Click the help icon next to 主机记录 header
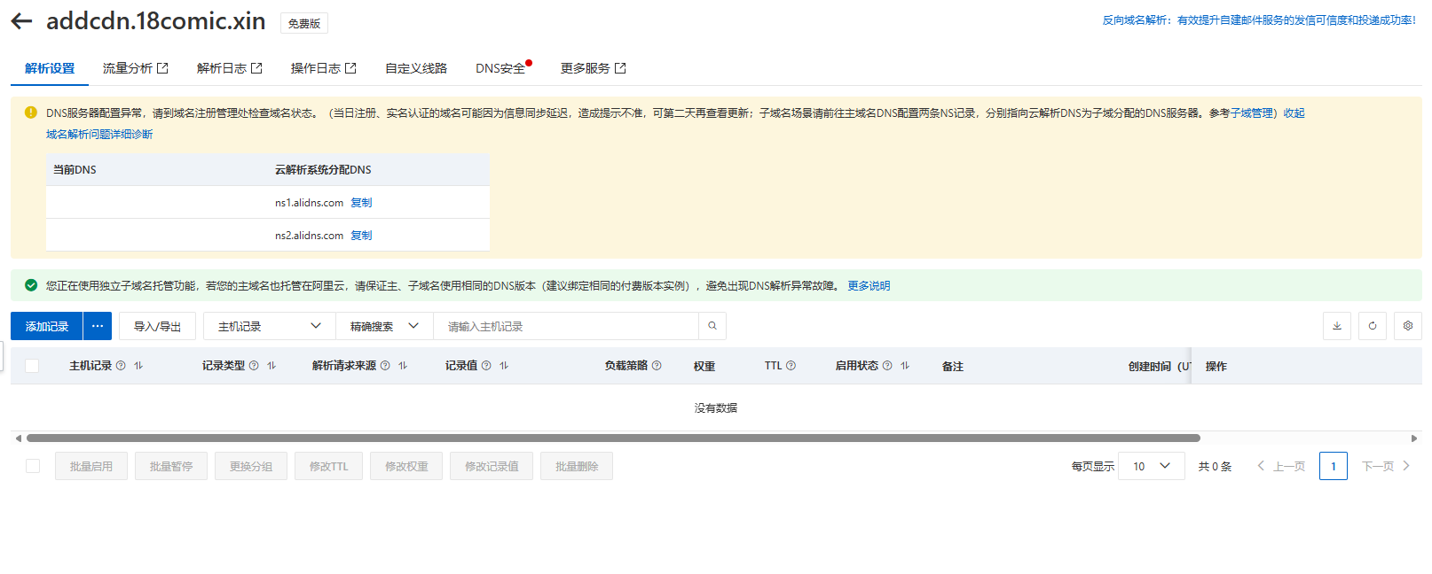 coord(121,366)
